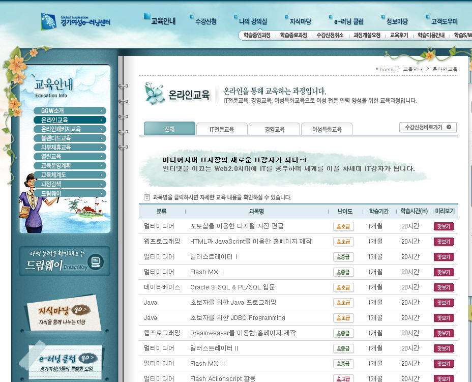The height and width of the screenshot is (382, 472).
Task: Click 맛보기 for 일러스트레이터 II
Action: (444, 348)
